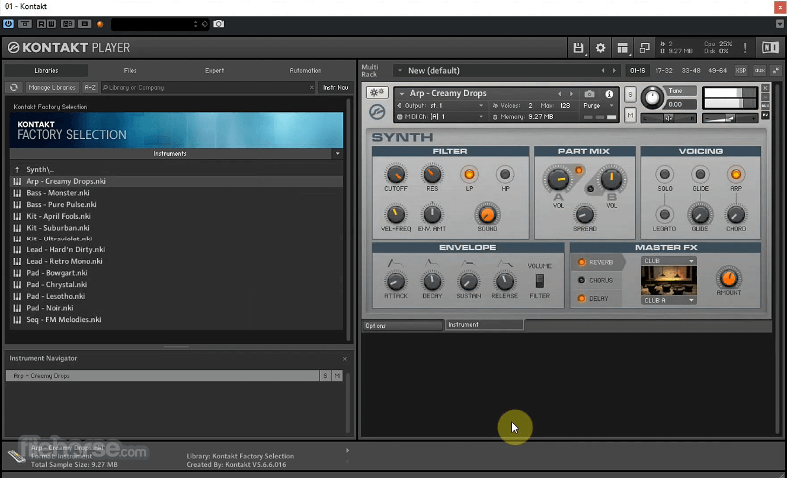Show instrument info icon
The image size is (787, 478).
click(609, 94)
